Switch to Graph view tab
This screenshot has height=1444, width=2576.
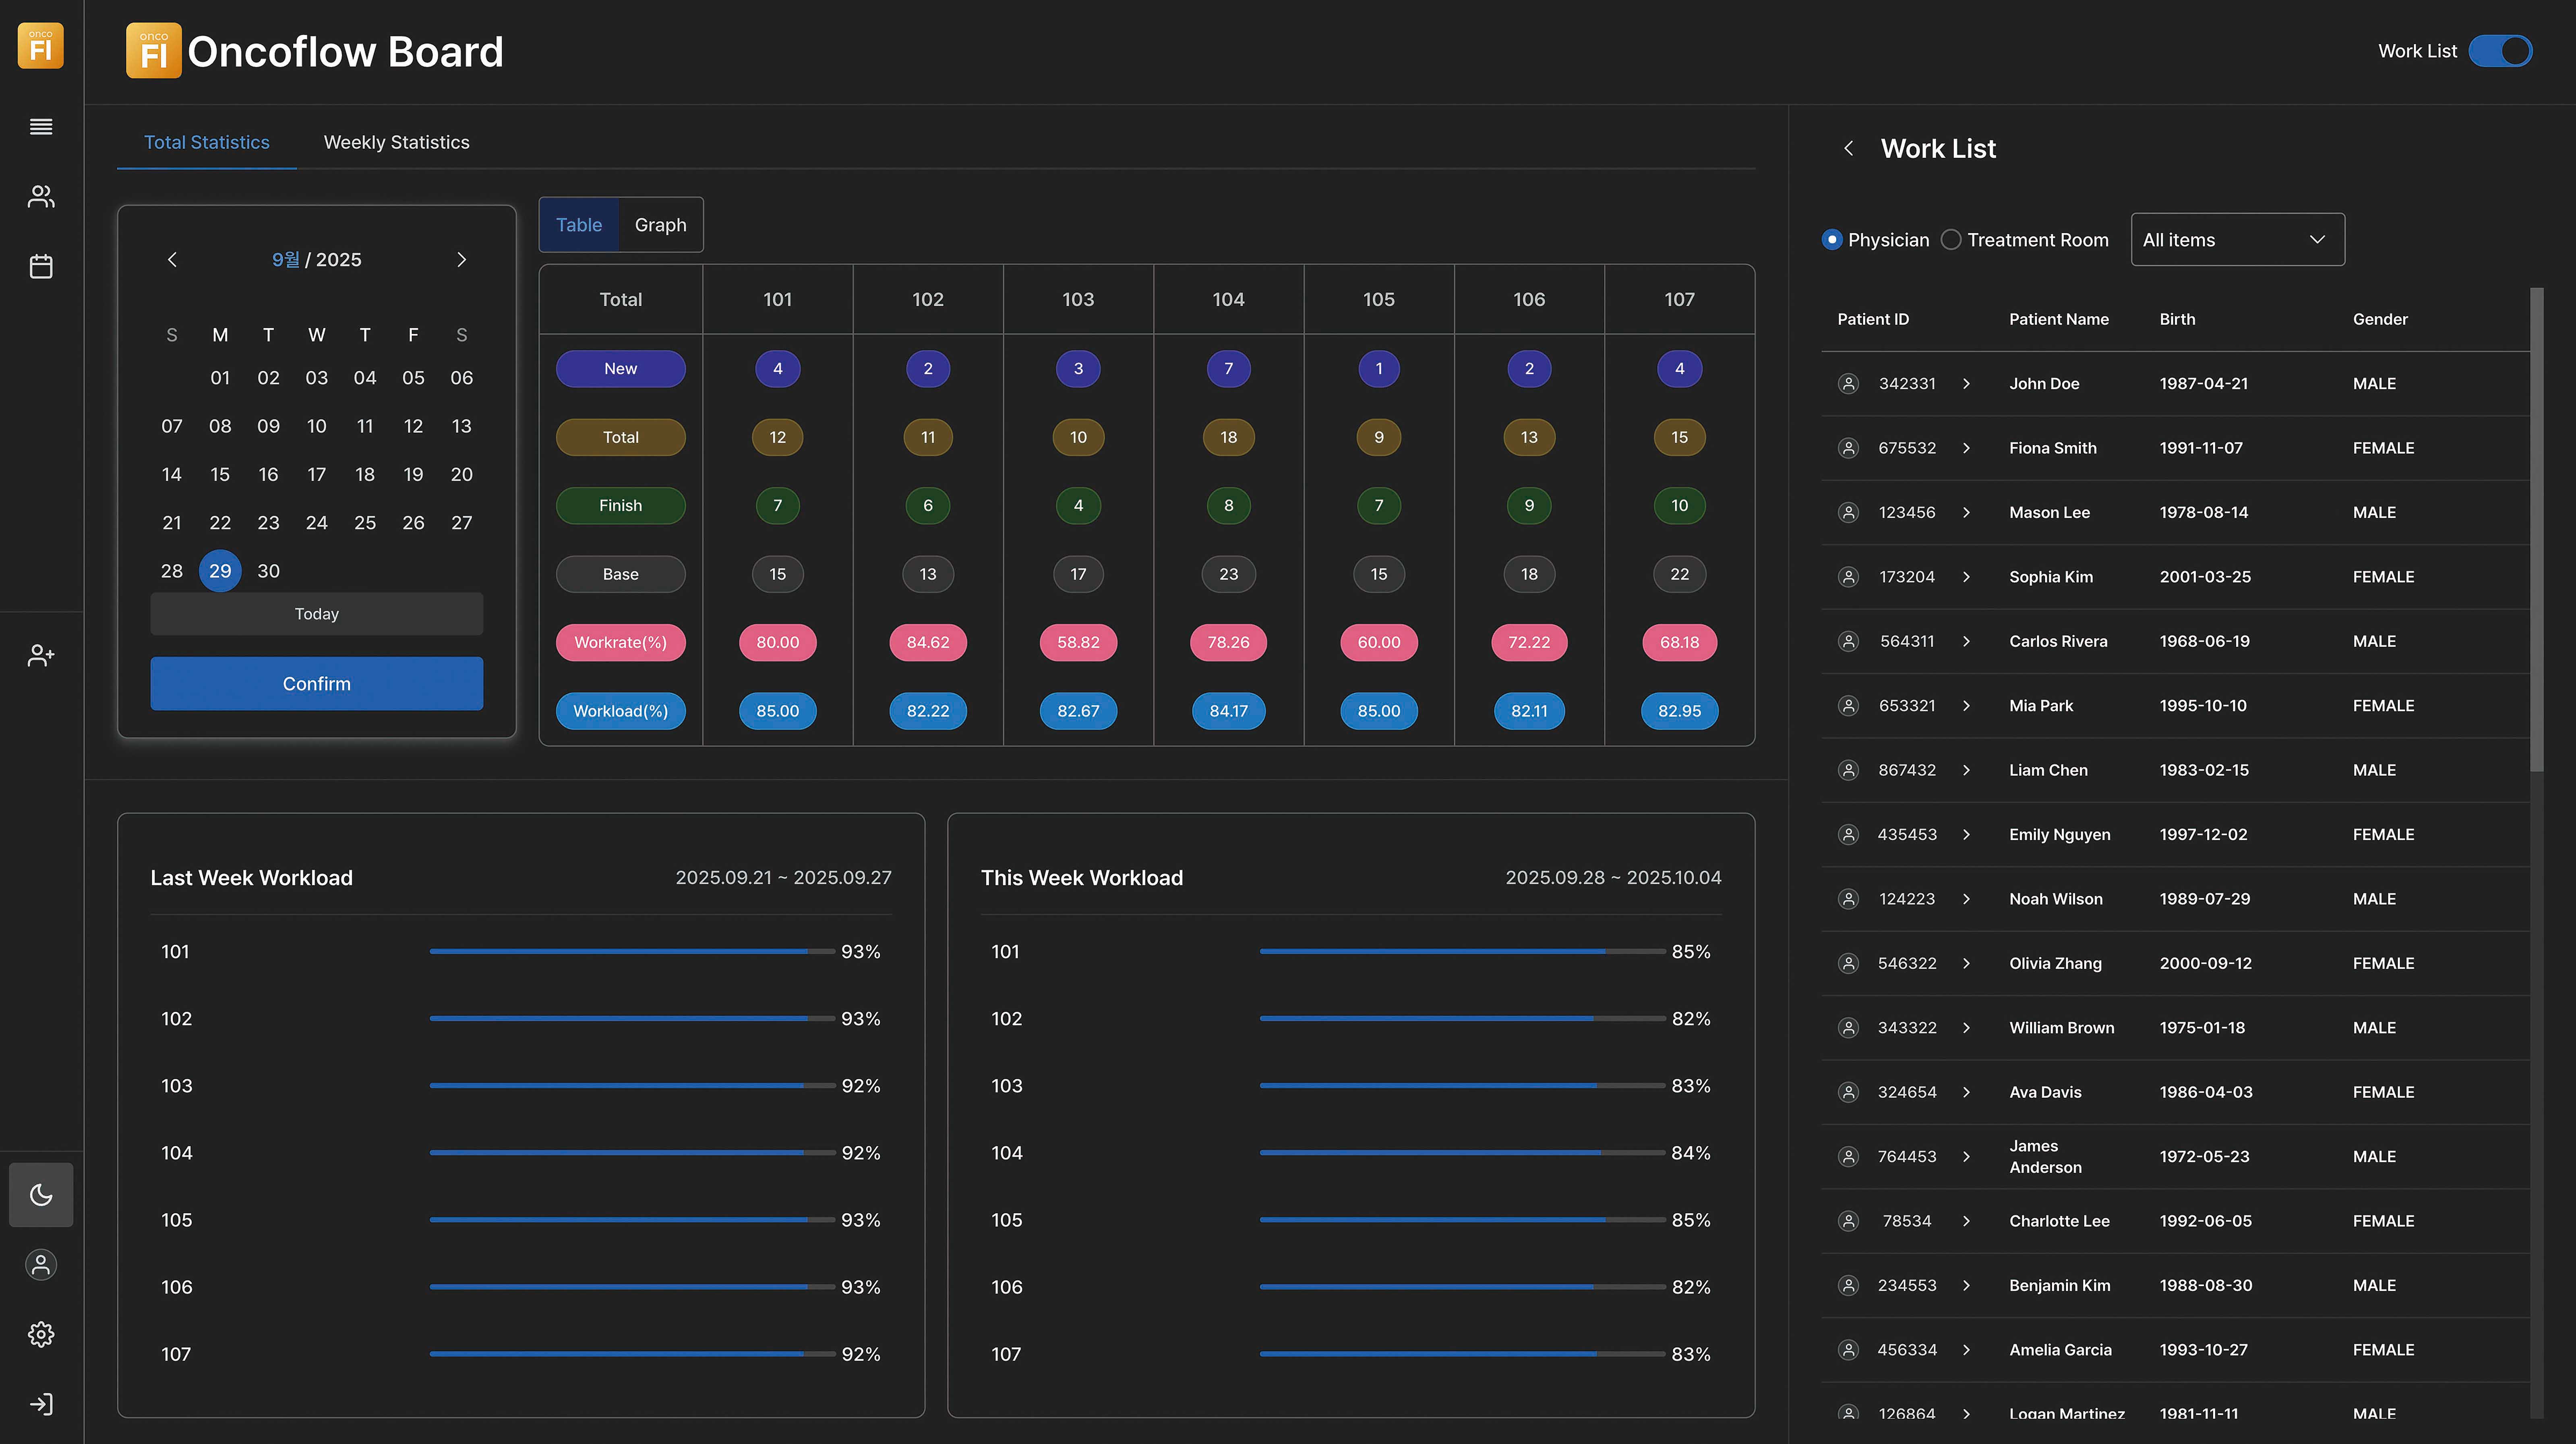660,225
